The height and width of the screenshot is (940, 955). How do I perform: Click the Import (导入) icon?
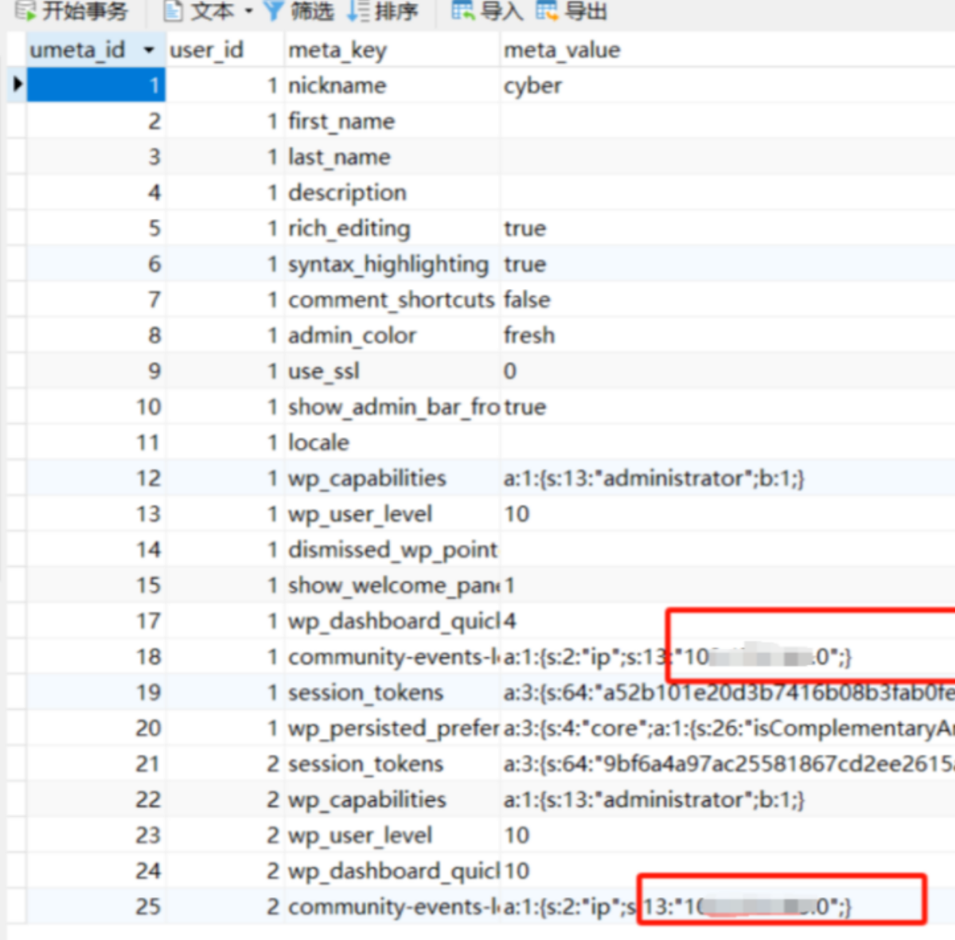coord(462,10)
